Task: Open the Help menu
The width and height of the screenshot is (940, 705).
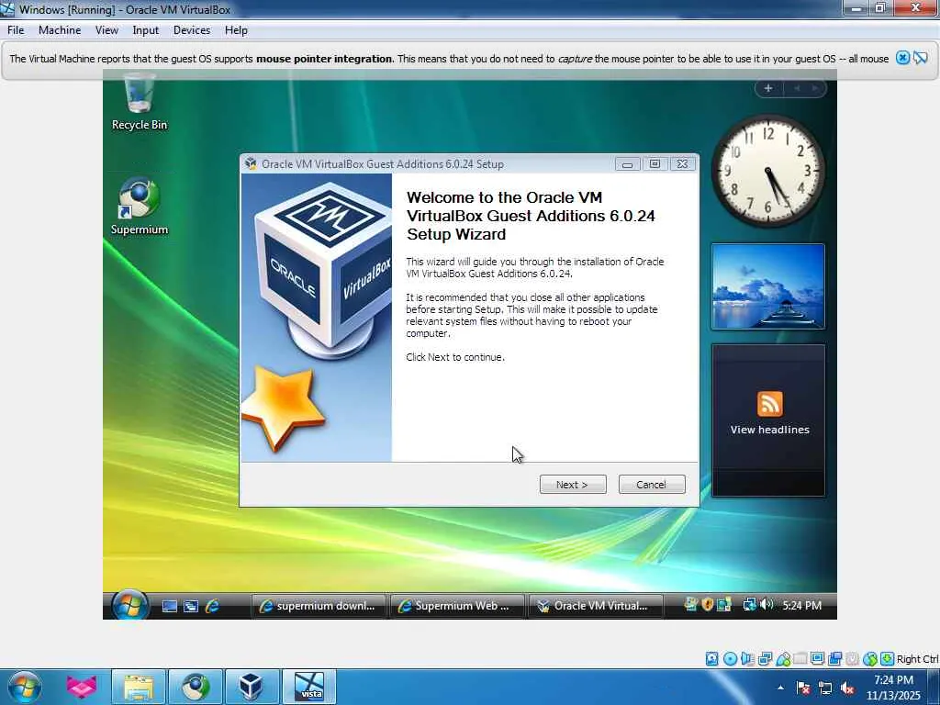Action: pos(236,30)
